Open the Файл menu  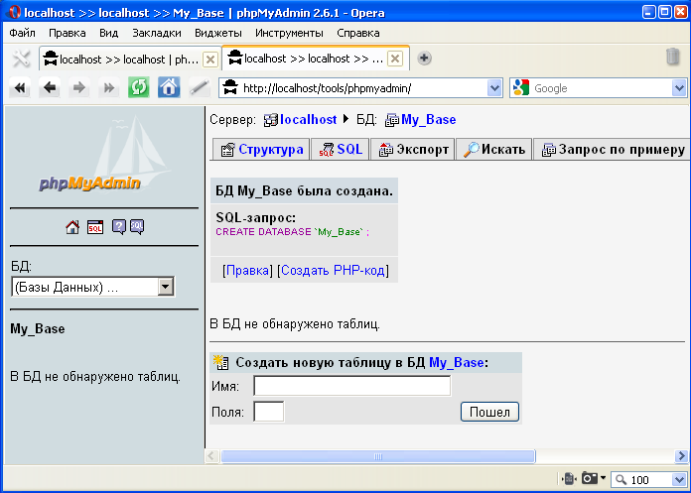[x=22, y=33]
